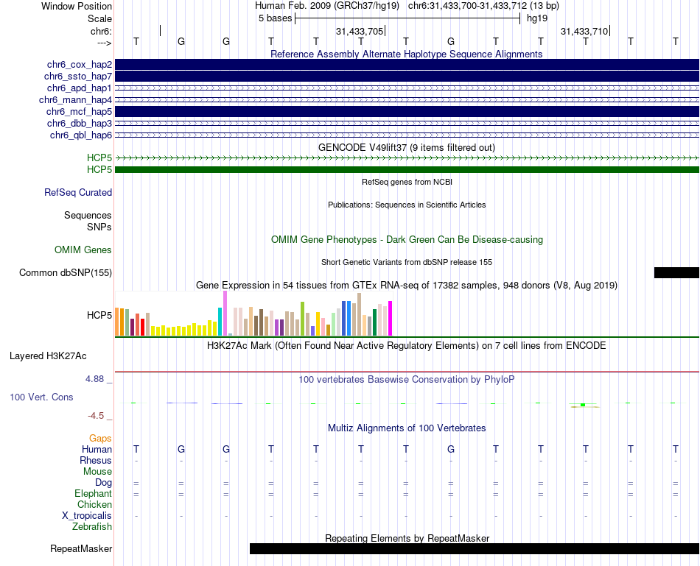Click the Mouse alignment row label
This screenshot has height=566, width=700.
click(97, 472)
